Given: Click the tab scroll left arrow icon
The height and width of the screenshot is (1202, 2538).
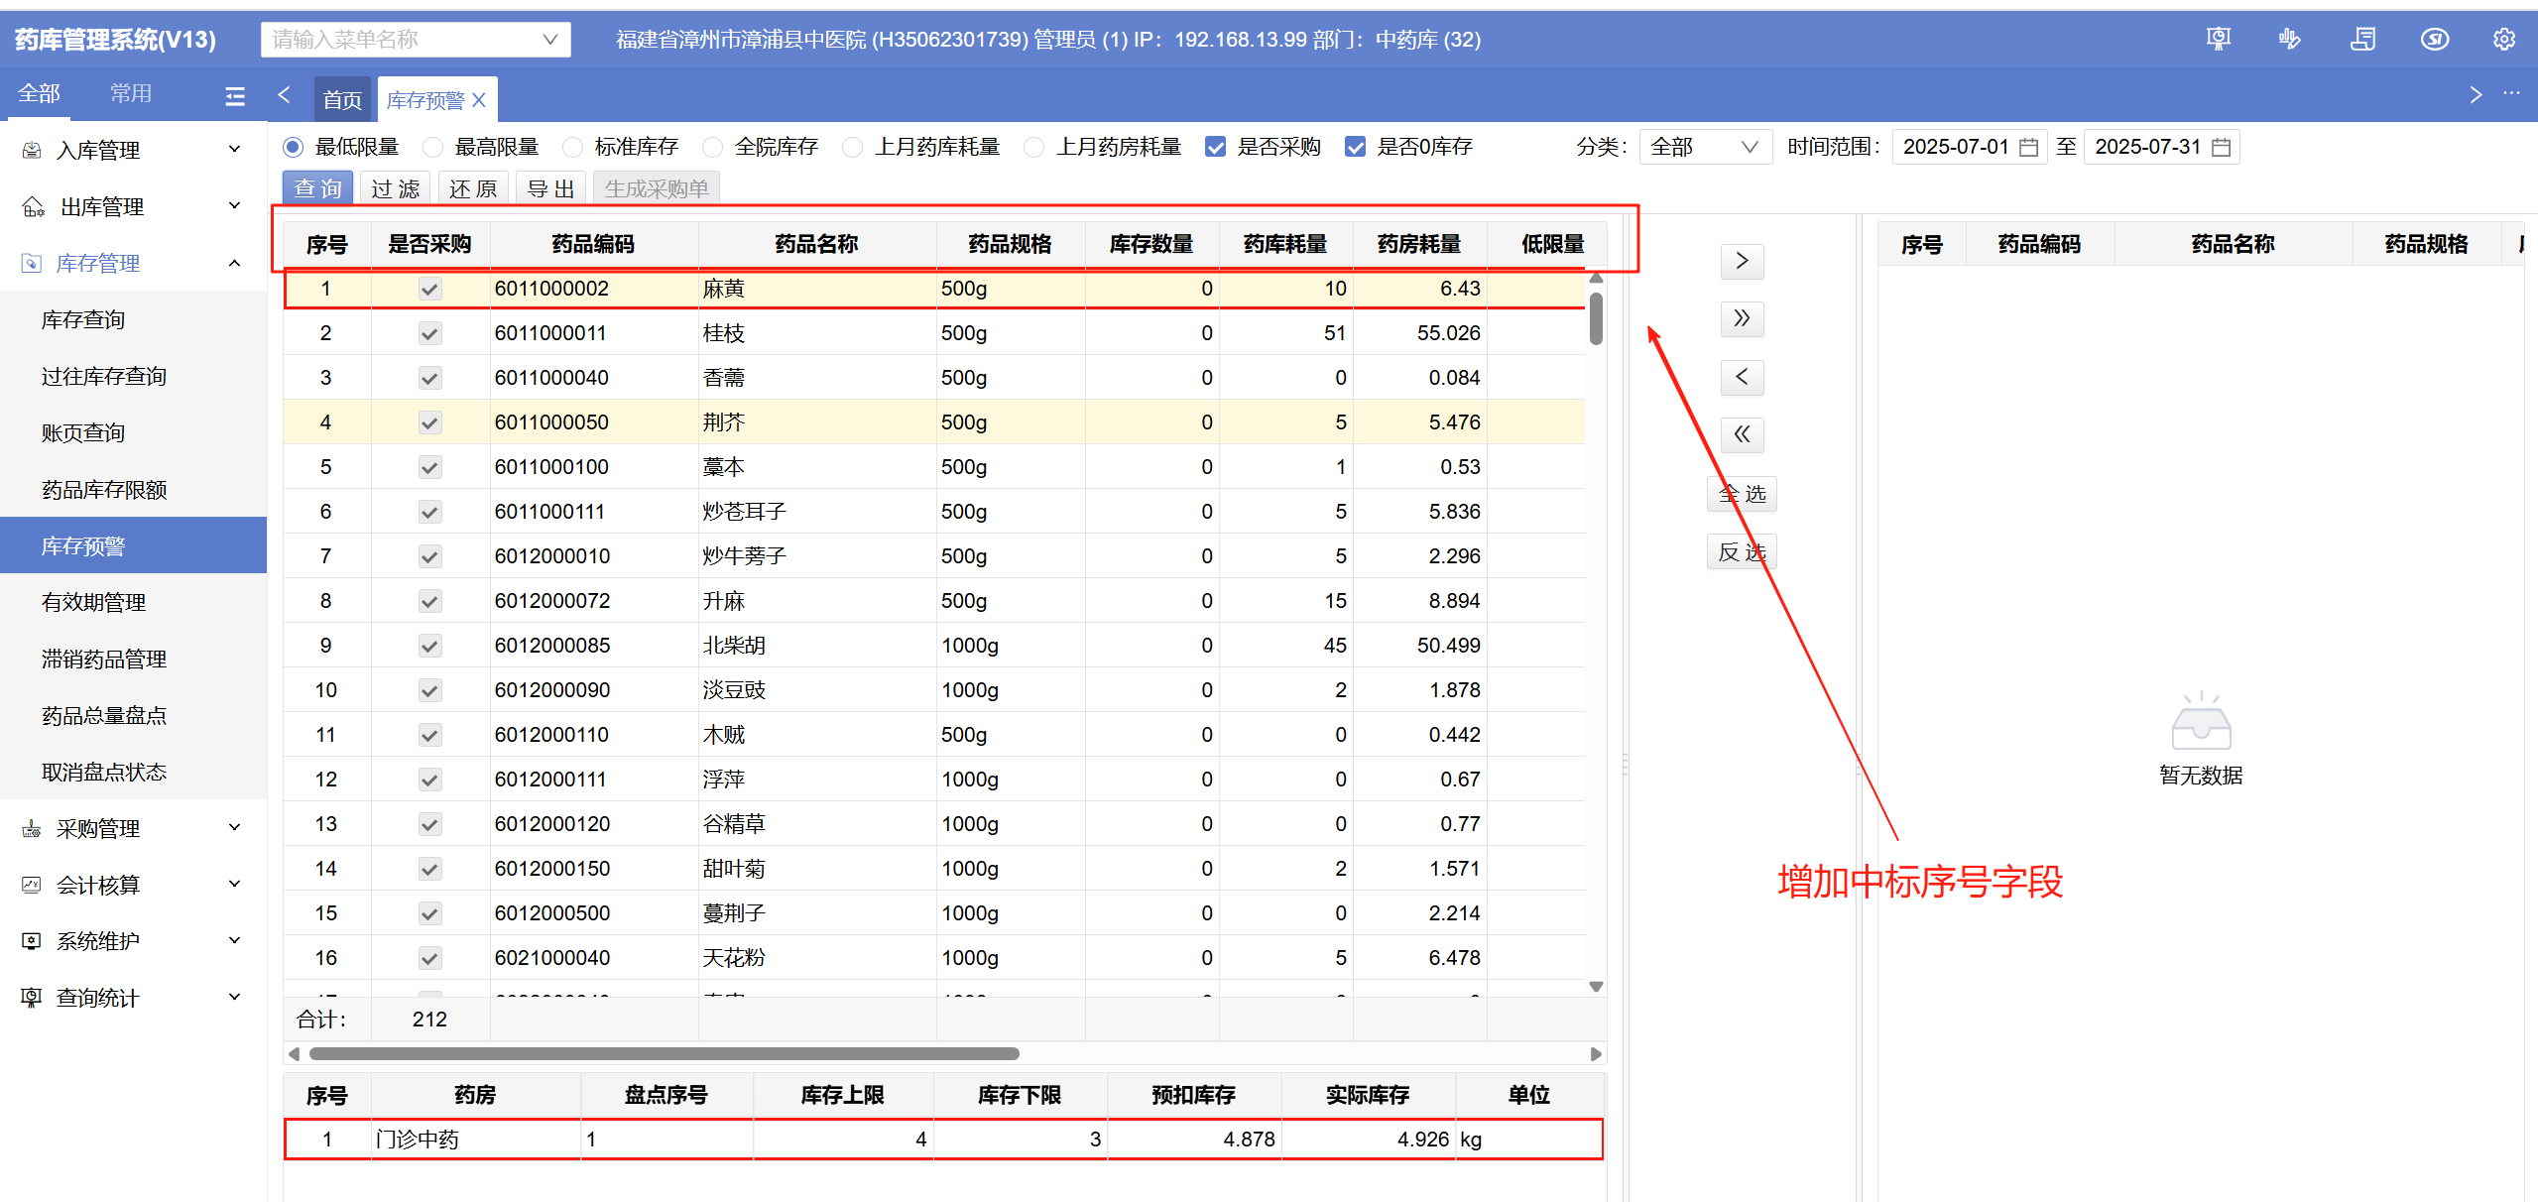Looking at the screenshot, I should (x=285, y=95).
